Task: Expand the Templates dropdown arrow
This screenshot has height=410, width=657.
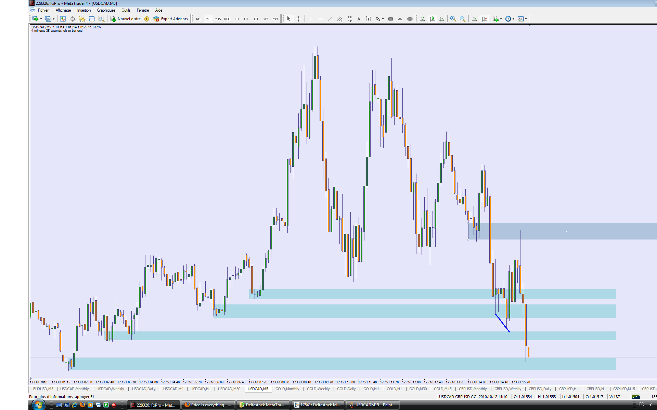Action: [526, 19]
